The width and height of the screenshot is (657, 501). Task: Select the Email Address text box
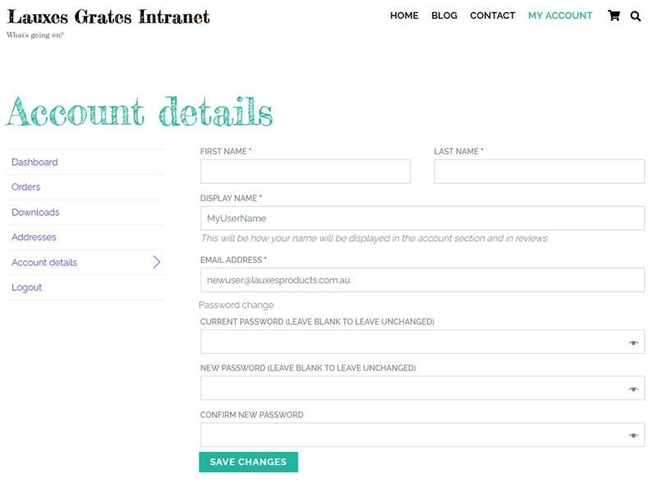(x=422, y=280)
